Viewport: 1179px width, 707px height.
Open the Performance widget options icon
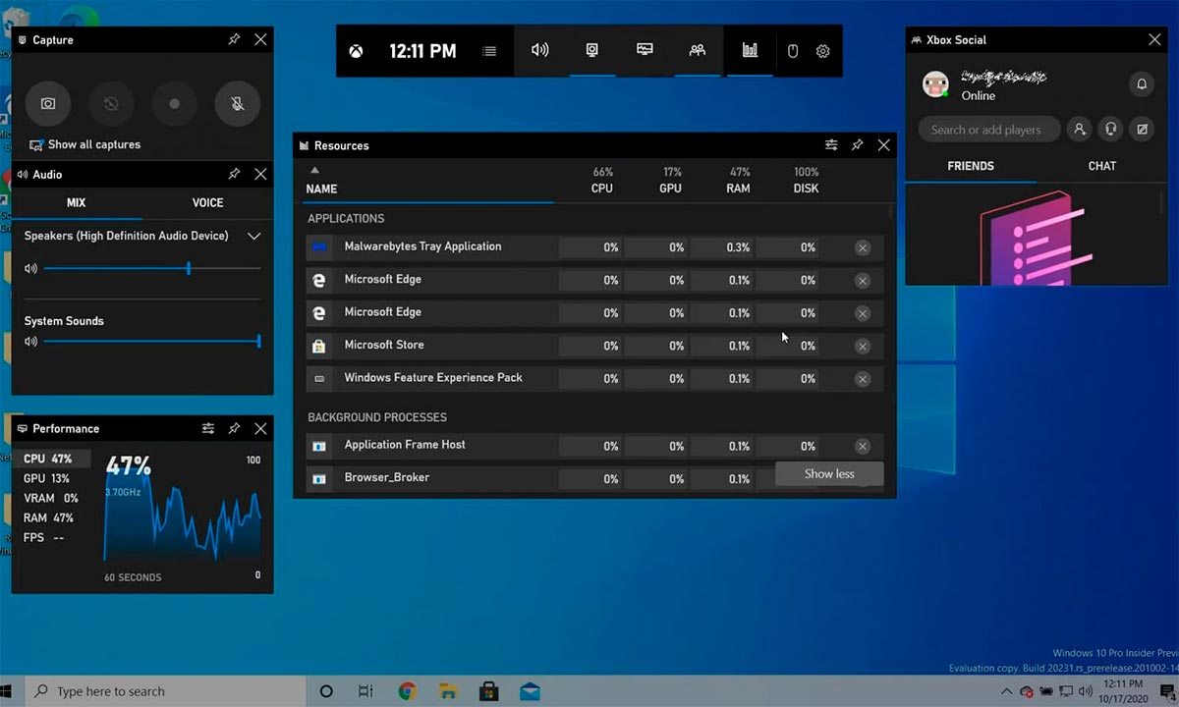coord(208,428)
